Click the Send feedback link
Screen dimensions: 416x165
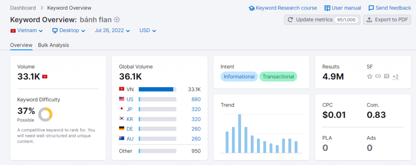[390, 8]
